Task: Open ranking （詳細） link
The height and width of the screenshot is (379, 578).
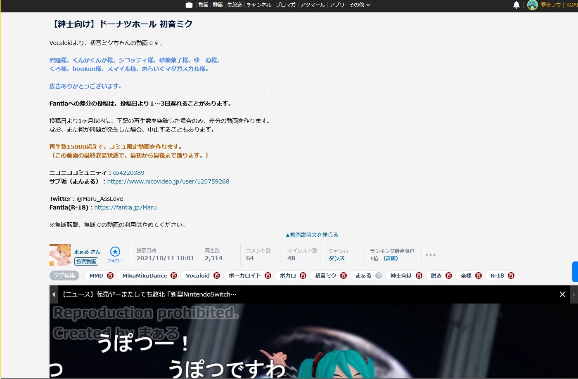Action: tap(390, 258)
